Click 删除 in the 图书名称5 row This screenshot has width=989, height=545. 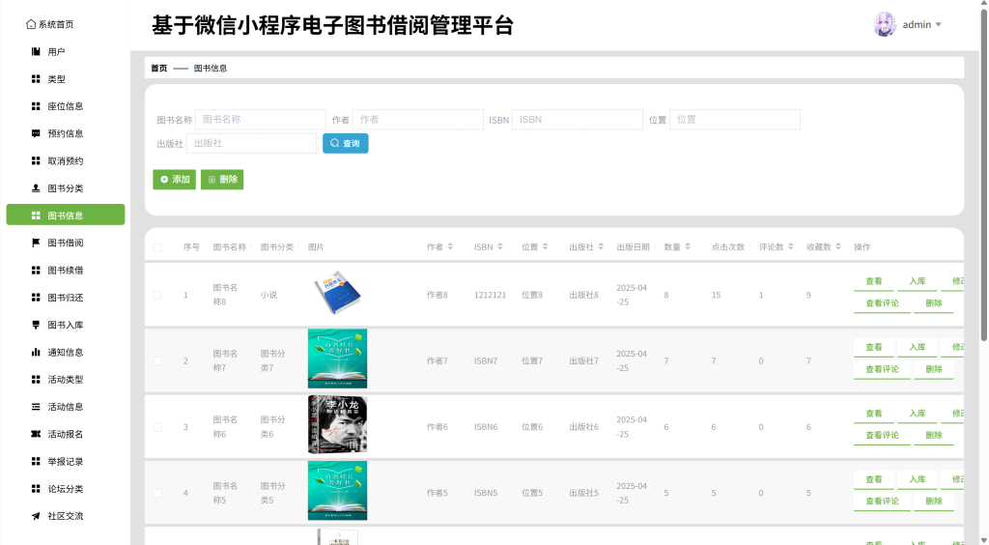coord(934,502)
